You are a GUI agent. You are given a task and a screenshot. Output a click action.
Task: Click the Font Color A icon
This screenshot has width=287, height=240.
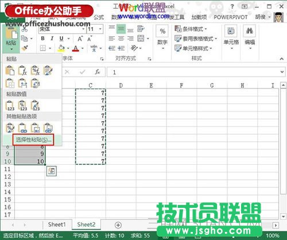point(76,48)
